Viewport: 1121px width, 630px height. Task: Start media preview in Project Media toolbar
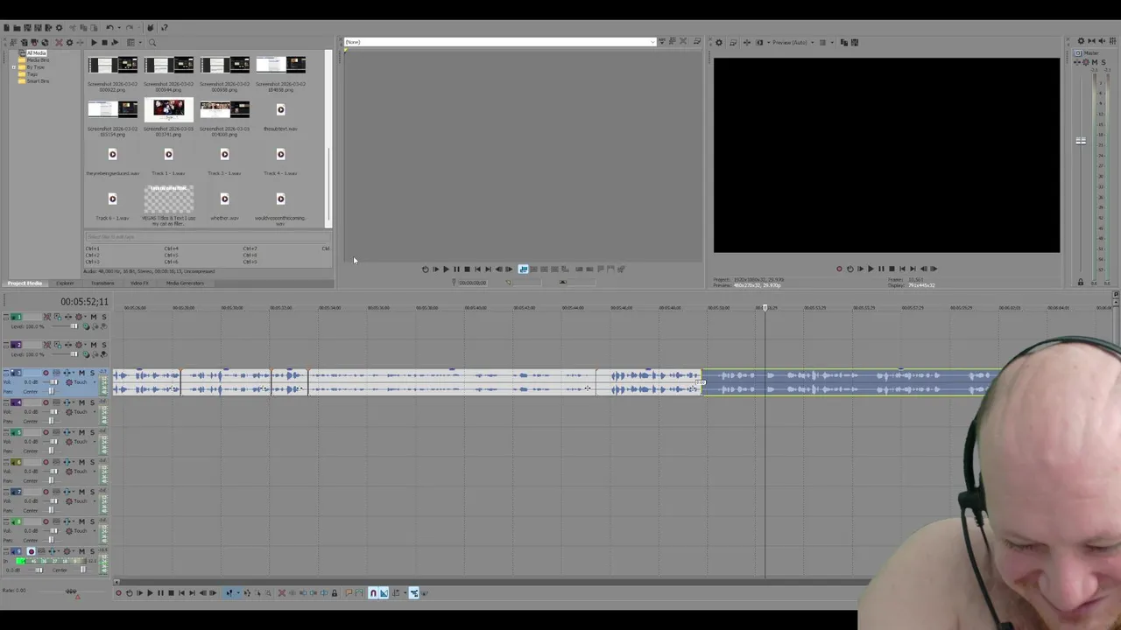point(94,42)
